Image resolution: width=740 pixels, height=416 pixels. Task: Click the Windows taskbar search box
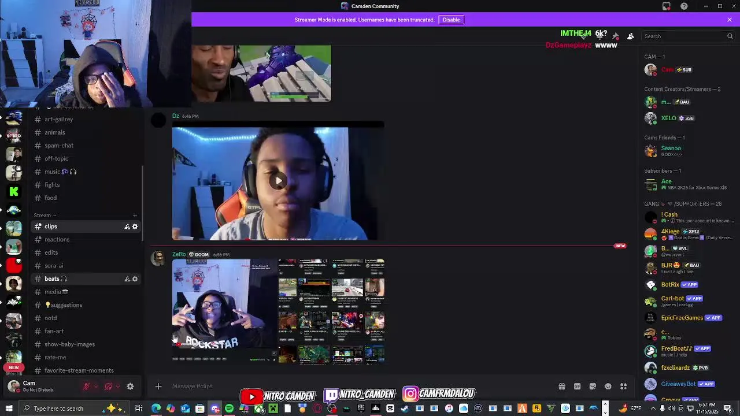coord(75,408)
